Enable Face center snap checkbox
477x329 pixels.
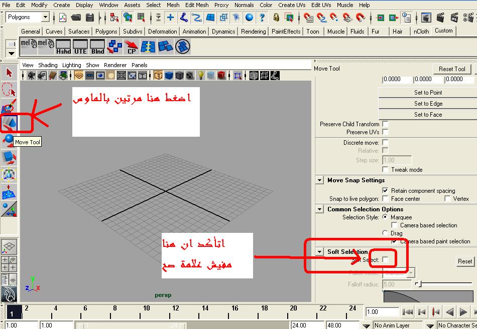pyautogui.click(x=385, y=198)
